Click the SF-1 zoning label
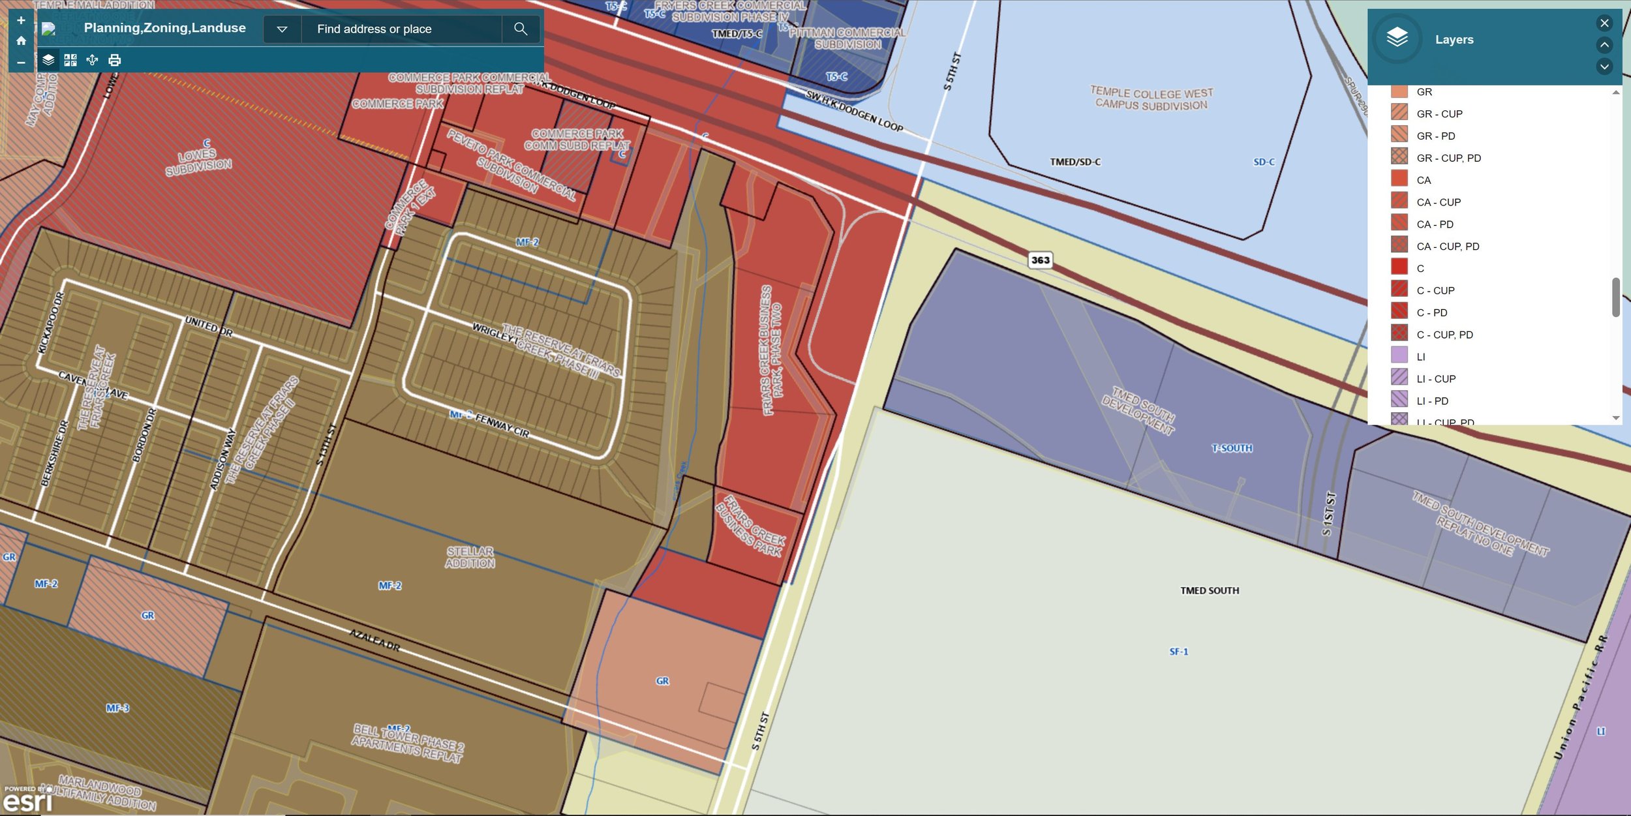The width and height of the screenshot is (1631, 816). click(x=1179, y=652)
